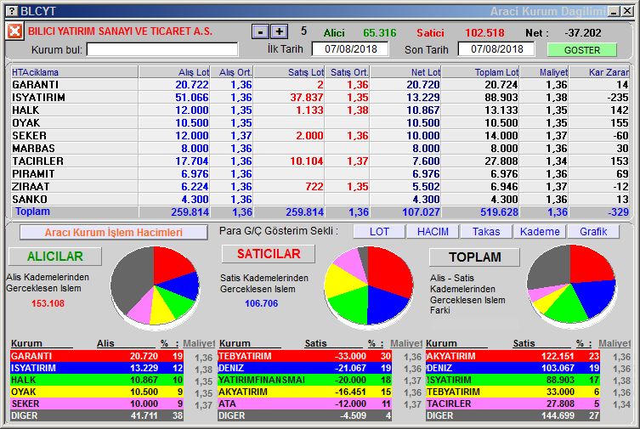Click gray DIGER row showing 144.699
This screenshot has width=640, height=429.
pyautogui.click(x=513, y=415)
